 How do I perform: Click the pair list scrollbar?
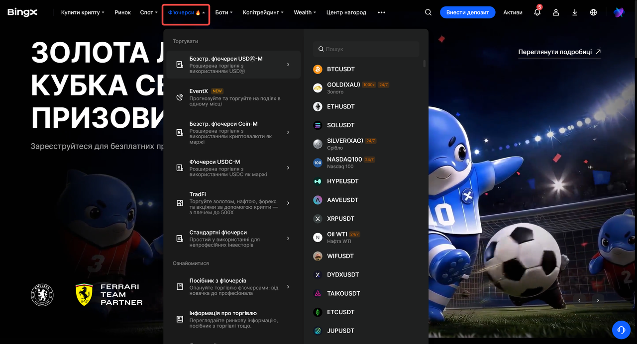tap(425, 64)
